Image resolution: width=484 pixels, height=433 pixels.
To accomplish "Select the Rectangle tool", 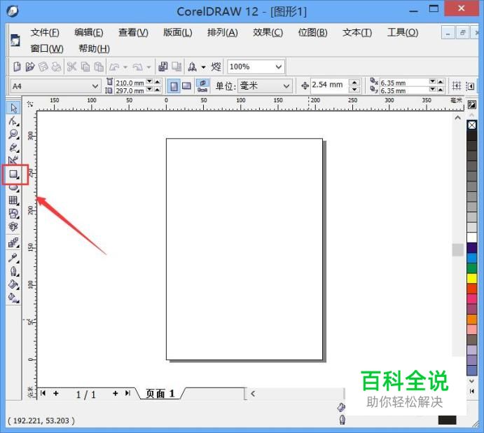I will [x=13, y=174].
